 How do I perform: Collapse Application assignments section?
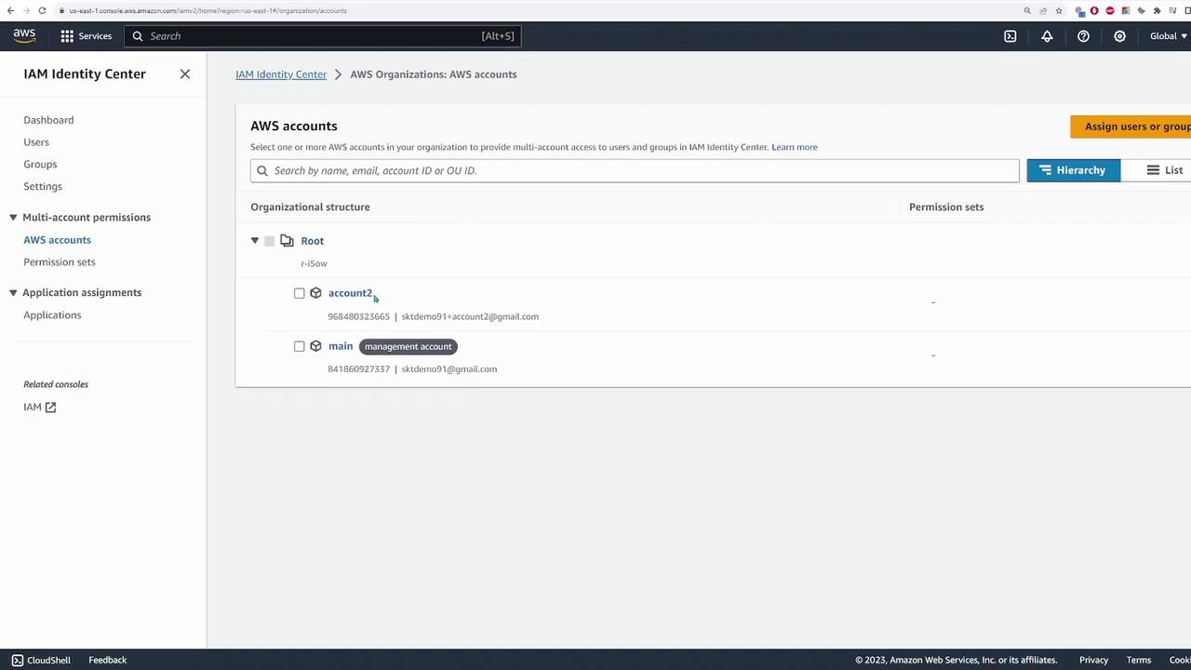point(13,292)
